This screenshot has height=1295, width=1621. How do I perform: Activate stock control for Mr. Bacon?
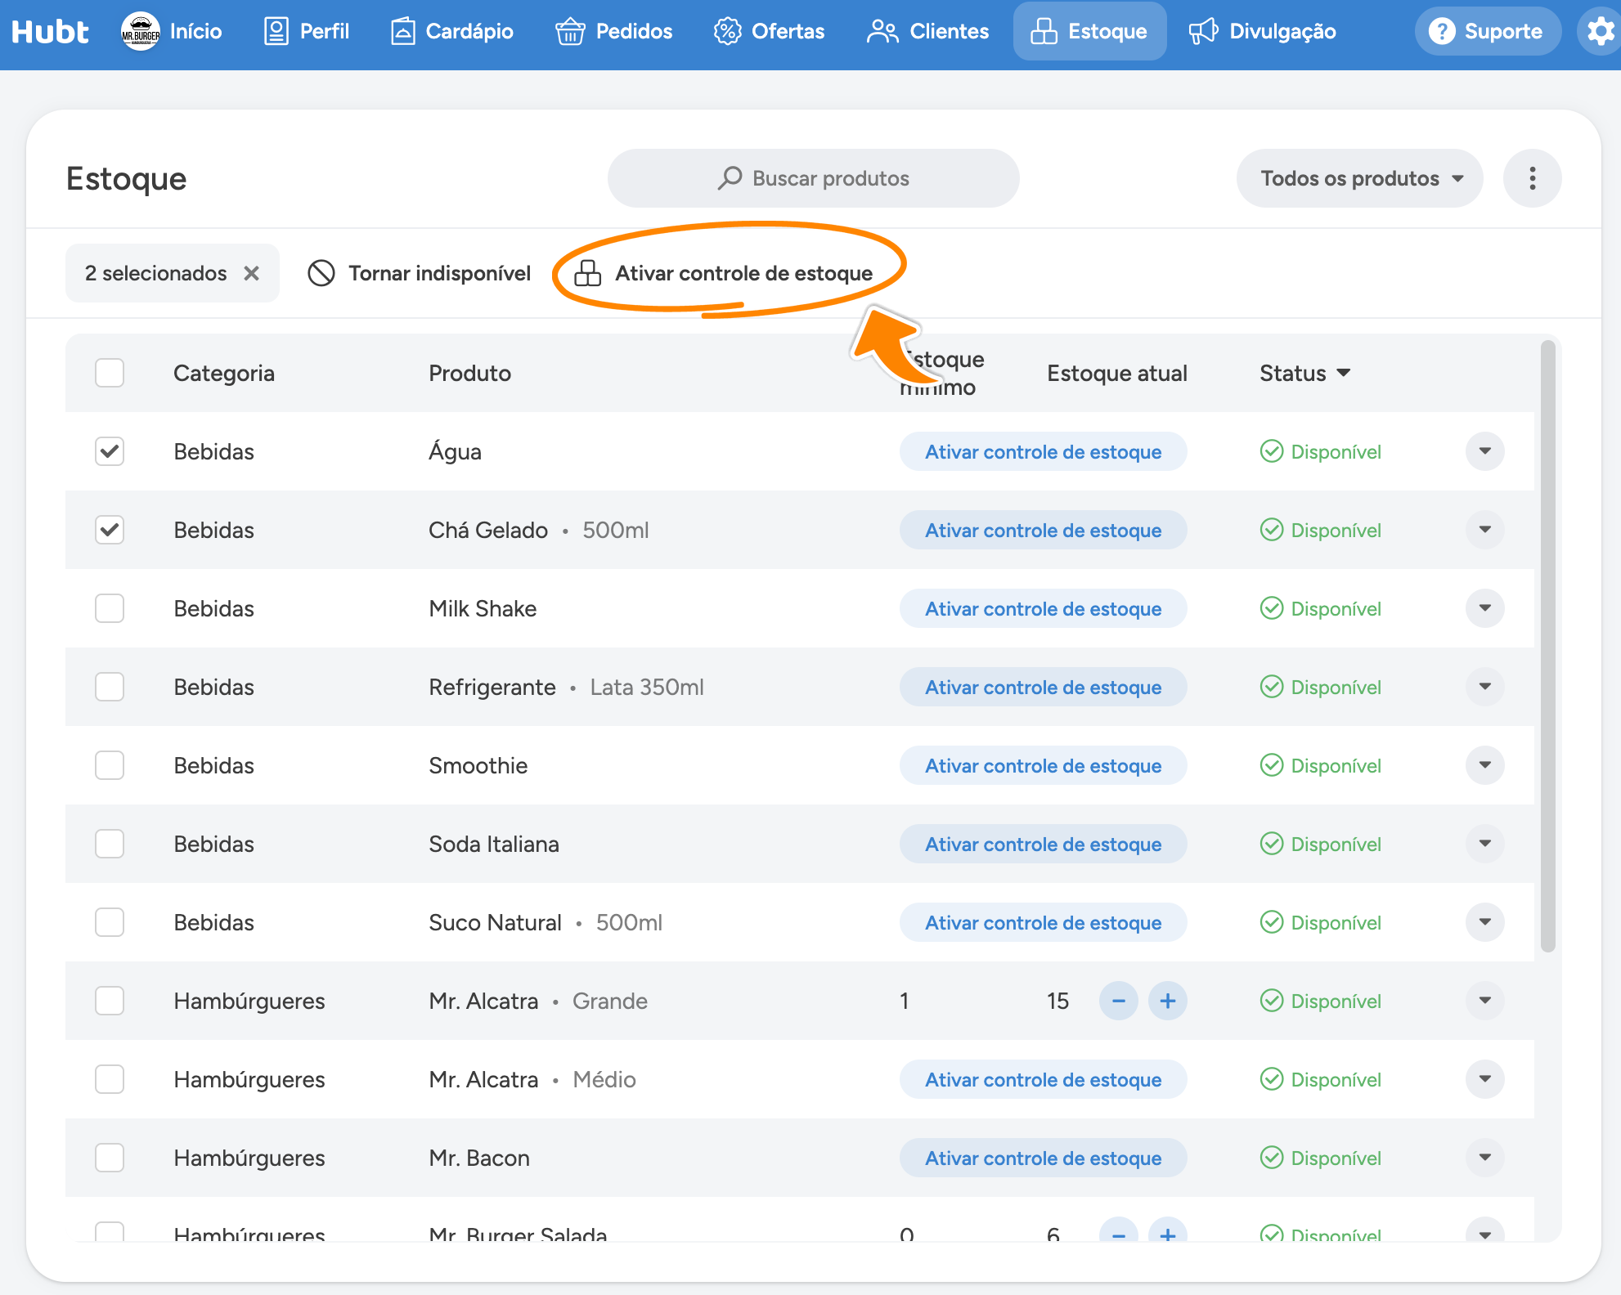point(1043,1158)
